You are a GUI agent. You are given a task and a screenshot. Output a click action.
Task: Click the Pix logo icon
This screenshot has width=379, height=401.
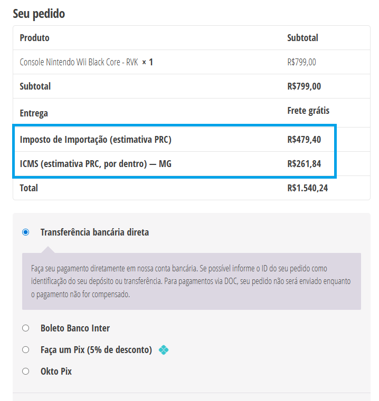pyautogui.click(x=164, y=350)
